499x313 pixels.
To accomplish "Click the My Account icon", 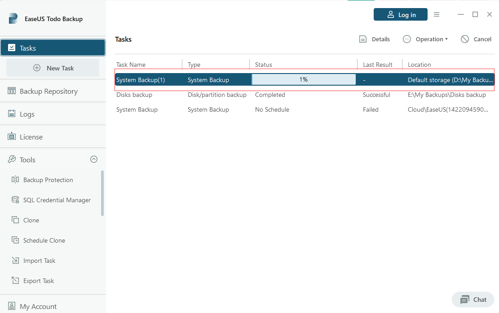I will click(x=12, y=306).
